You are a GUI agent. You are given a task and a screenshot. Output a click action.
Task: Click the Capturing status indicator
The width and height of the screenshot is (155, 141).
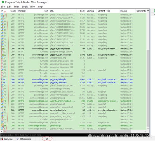click(6, 139)
